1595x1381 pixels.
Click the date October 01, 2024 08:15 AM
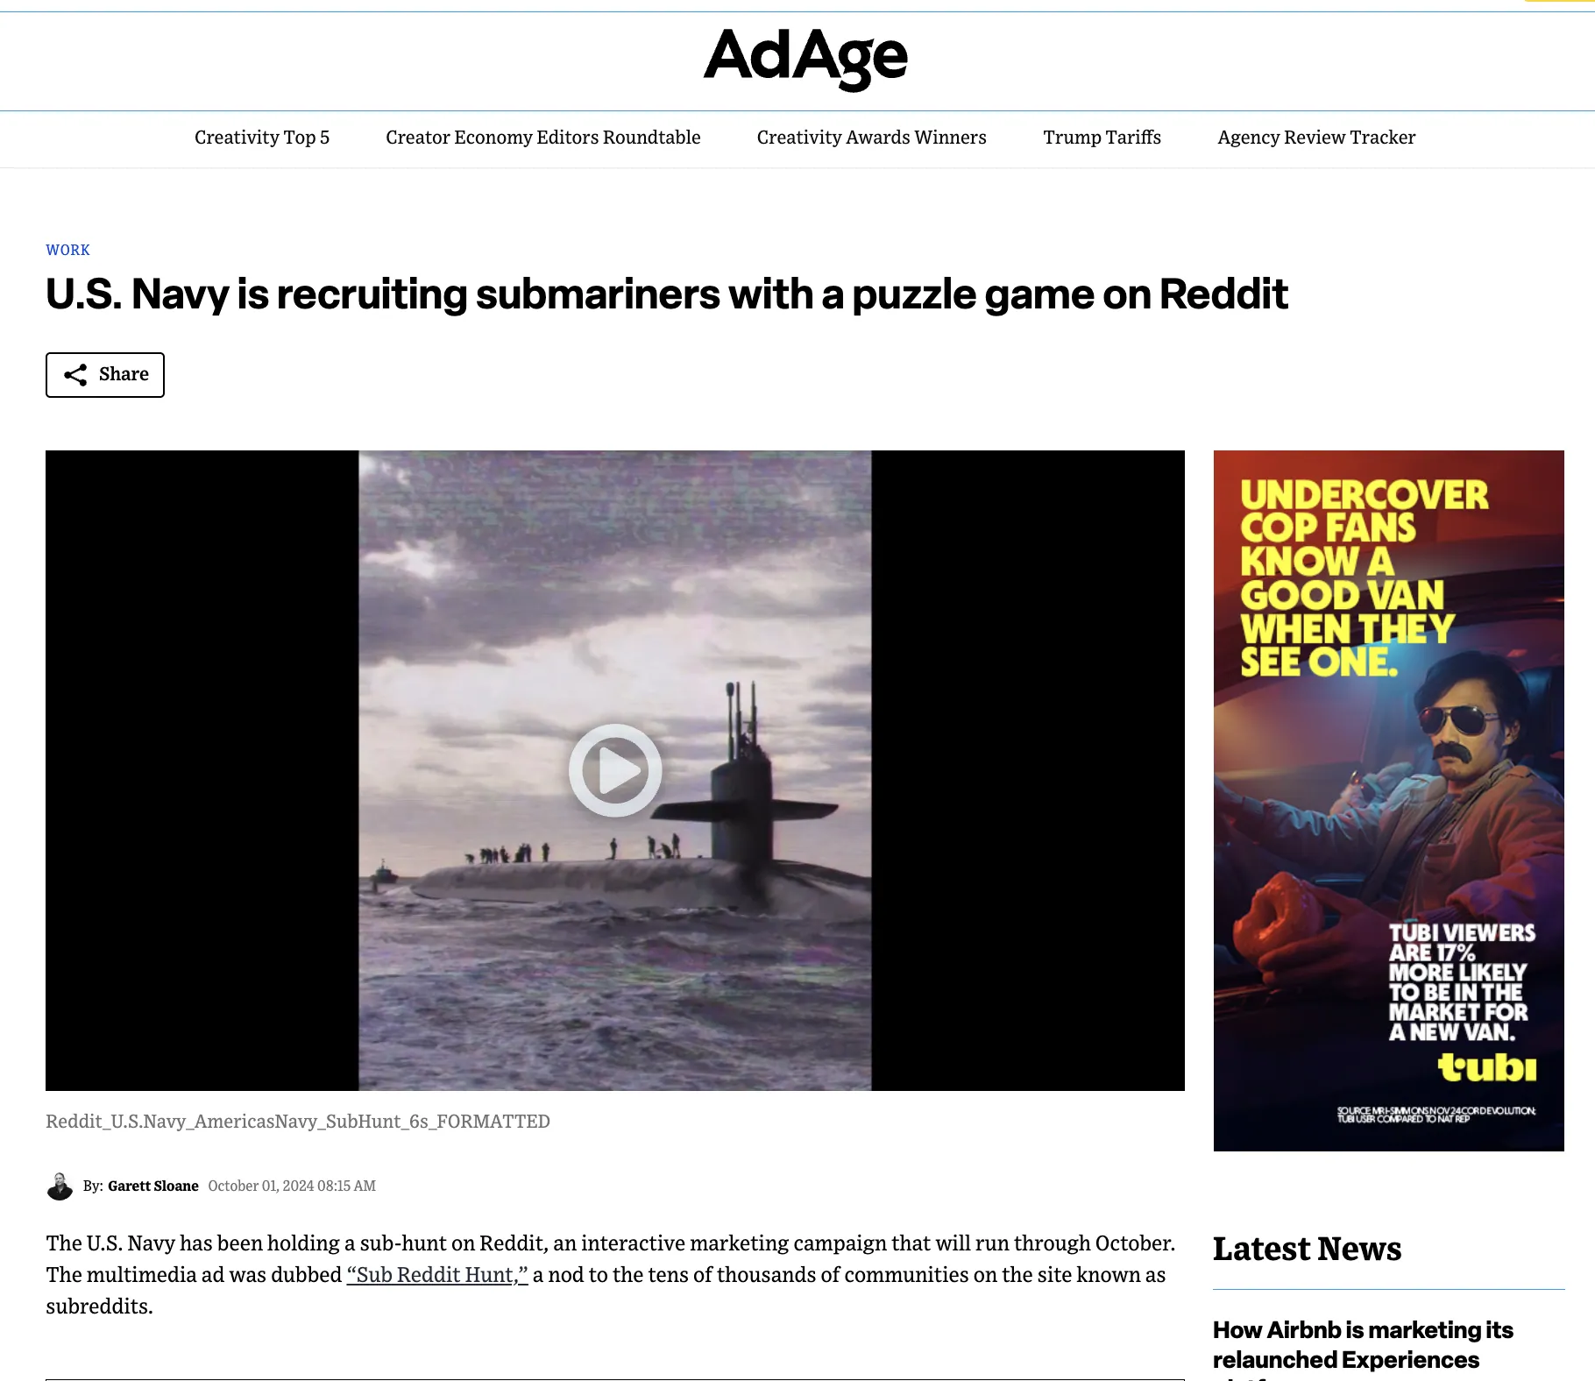click(292, 1186)
